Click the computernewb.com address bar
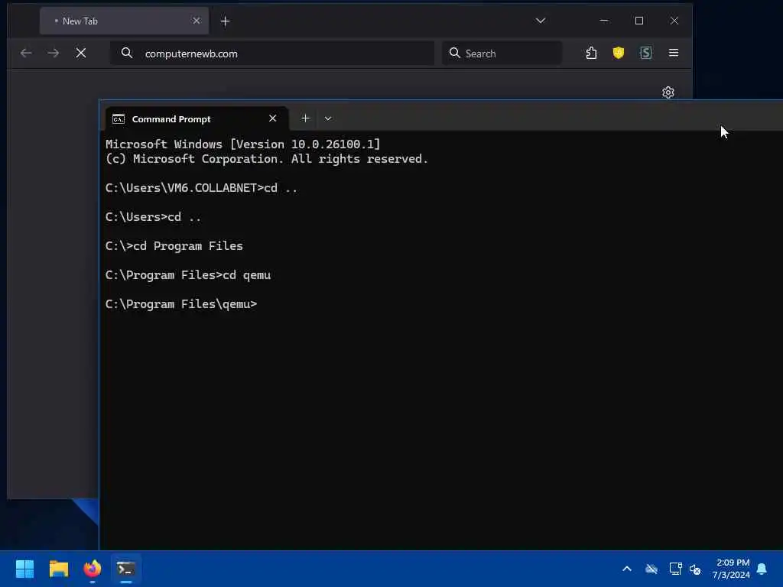Viewport: 783px width, 587px height. coord(272,54)
